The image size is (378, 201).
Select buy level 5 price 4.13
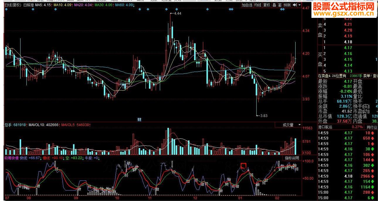tap(348, 71)
